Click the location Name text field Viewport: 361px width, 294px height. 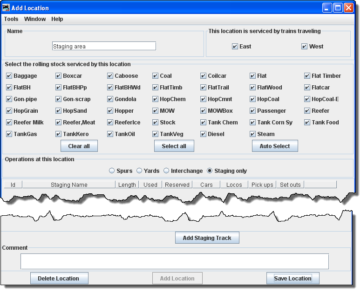click(x=104, y=46)
